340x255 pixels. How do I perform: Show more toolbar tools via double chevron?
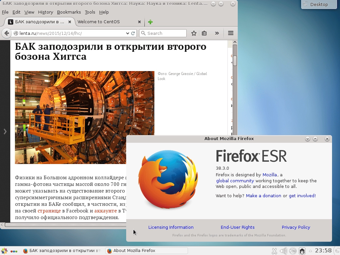(217, 33)
